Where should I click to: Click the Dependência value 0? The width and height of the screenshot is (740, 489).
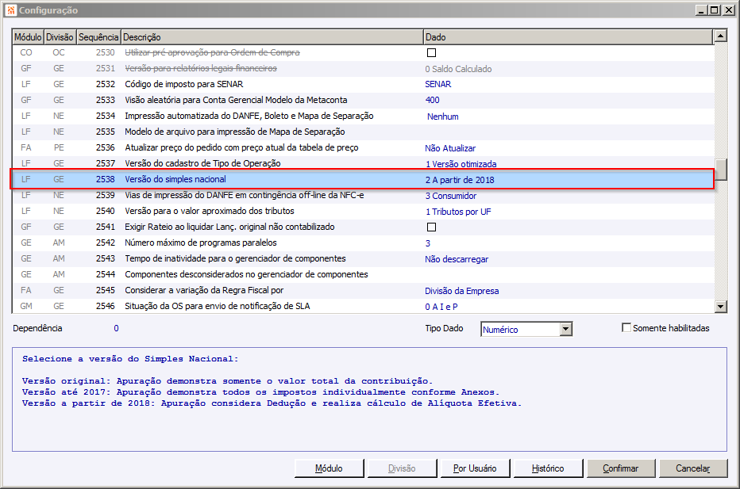(x=116, y=328)
